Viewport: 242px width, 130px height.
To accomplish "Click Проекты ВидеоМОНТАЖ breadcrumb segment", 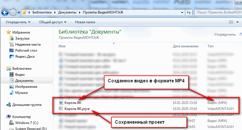I will point(103,12).
